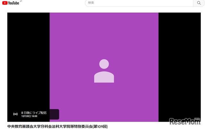Click the ReseMom watermark logo
This screenshot has width=205, height=129.
click(x=185, y=121)
